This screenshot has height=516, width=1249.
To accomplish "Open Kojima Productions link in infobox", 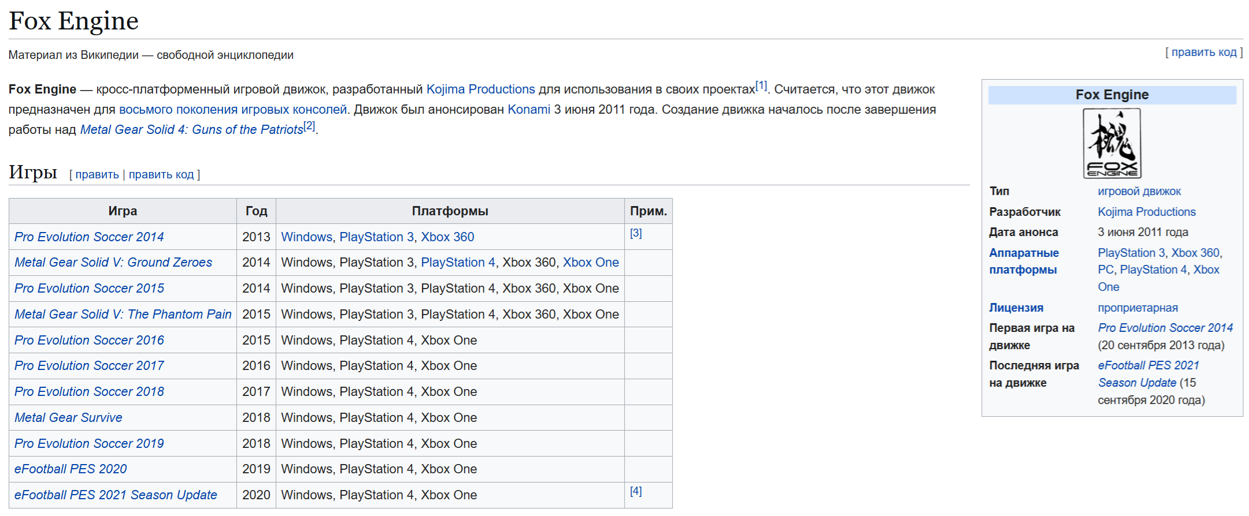I will 1147,212.
